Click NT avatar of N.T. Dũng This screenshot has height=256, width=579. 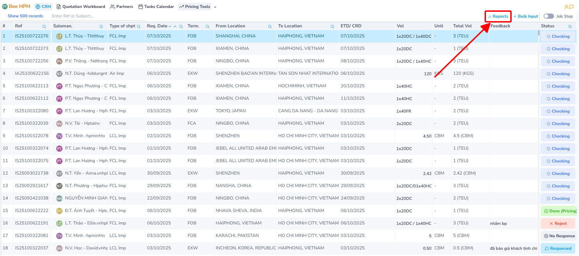(x=59, y=74)
